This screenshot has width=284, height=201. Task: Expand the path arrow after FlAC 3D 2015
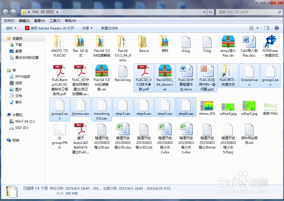(57, 12)
